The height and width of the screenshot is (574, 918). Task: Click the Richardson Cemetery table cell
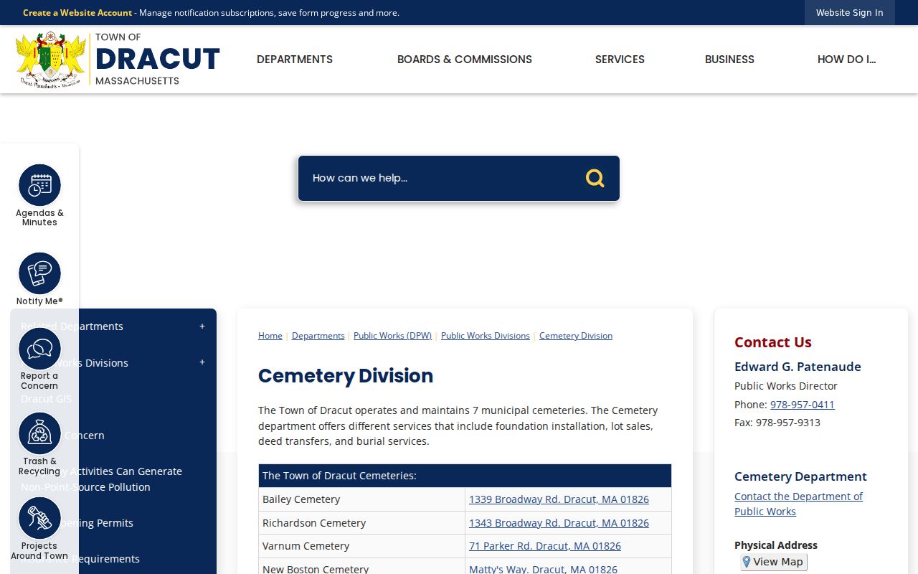(362, 523)
